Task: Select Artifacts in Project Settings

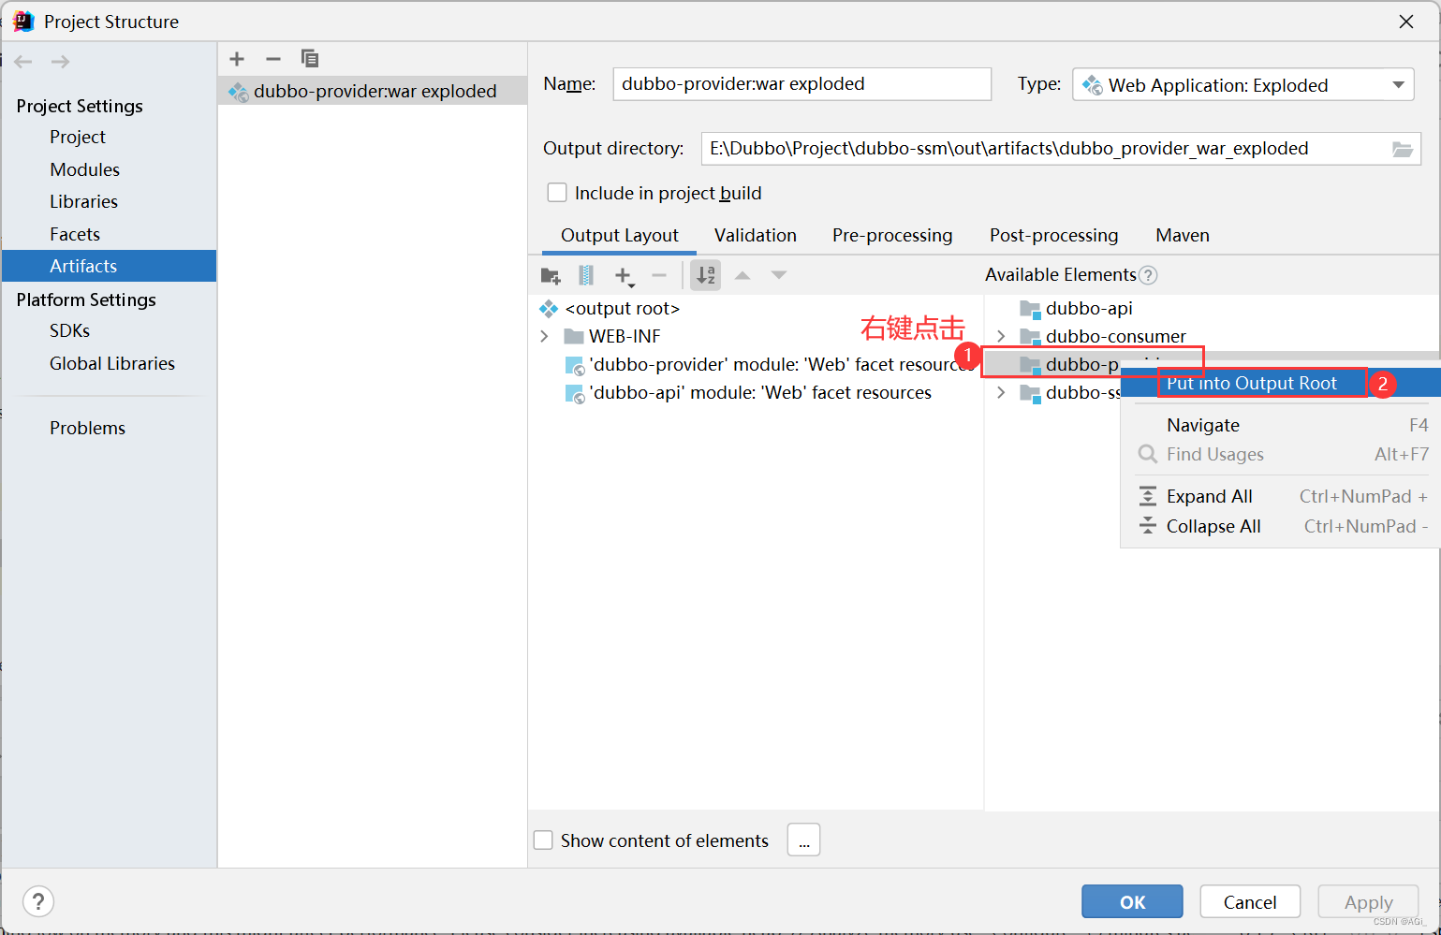Action: tap(83, 266)
